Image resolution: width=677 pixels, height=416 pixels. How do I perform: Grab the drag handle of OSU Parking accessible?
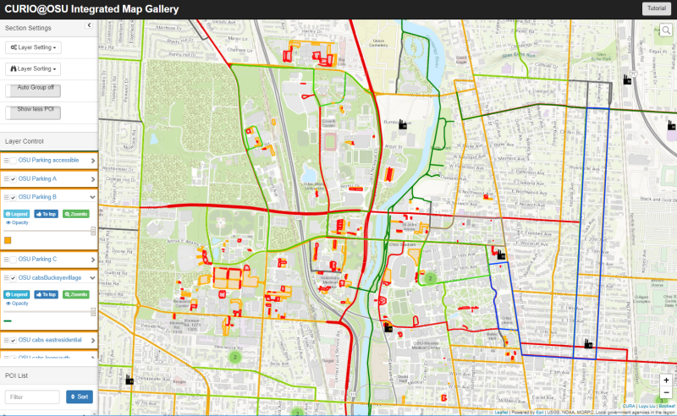click(6, 161)
